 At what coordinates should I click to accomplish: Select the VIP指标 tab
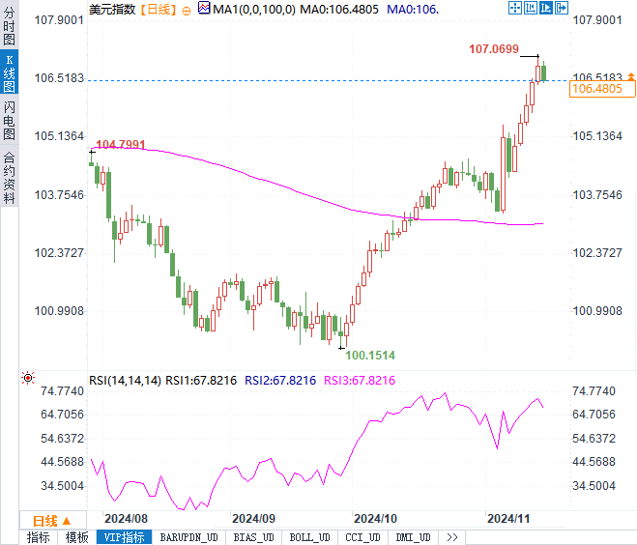124,537
